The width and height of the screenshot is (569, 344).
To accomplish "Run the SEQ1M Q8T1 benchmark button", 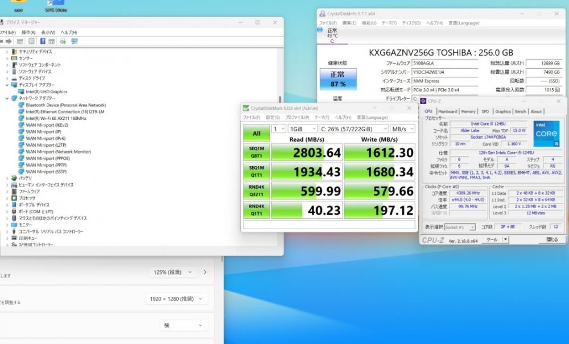I will [256, 152].
